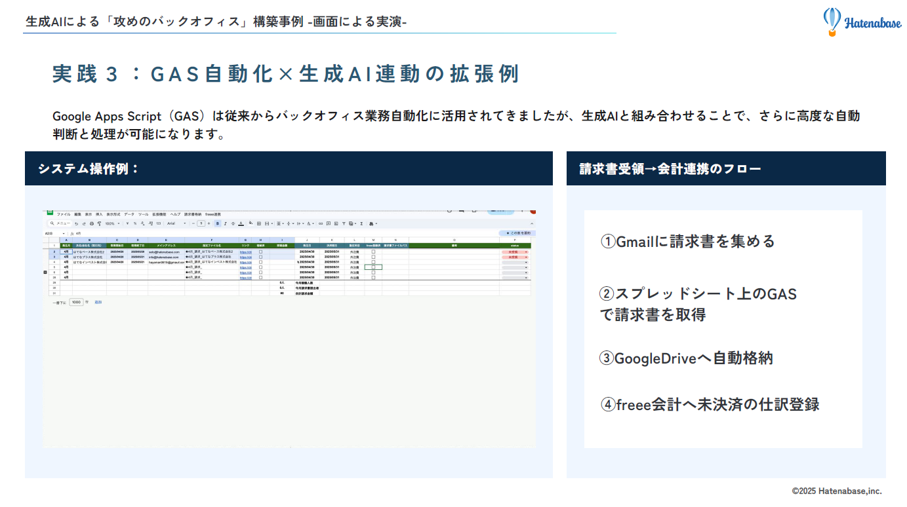Tick the column H checkbox for はてなインベスト row
Viewport: 907px width, 507px height.
(x=260, y=262)
